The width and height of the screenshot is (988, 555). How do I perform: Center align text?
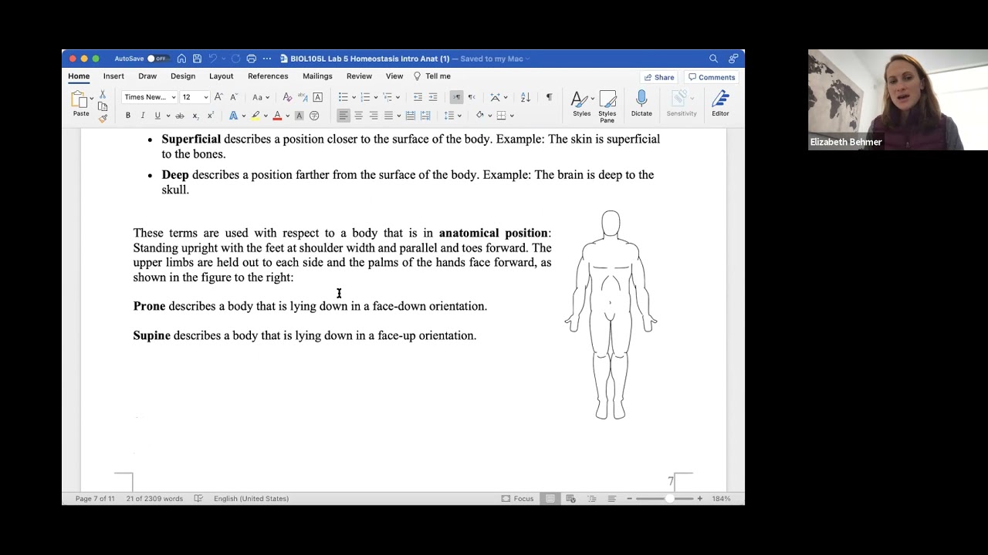point(358,116)
